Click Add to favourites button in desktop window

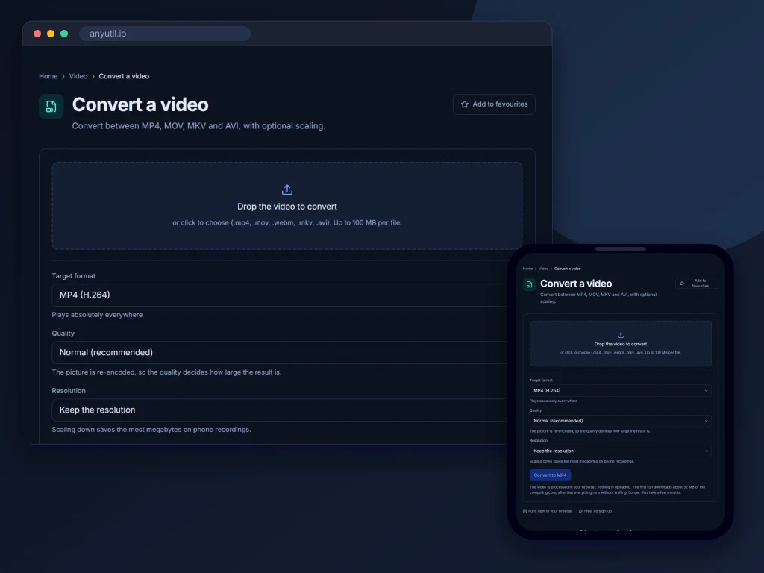[494, 104]
